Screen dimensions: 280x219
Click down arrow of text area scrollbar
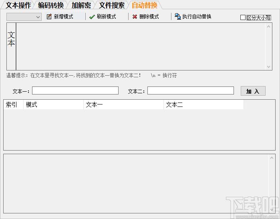pos(268,66)
